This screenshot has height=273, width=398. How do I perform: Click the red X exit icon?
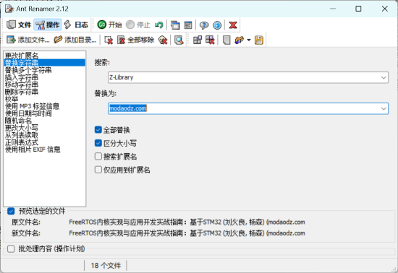tap(233, 25)
